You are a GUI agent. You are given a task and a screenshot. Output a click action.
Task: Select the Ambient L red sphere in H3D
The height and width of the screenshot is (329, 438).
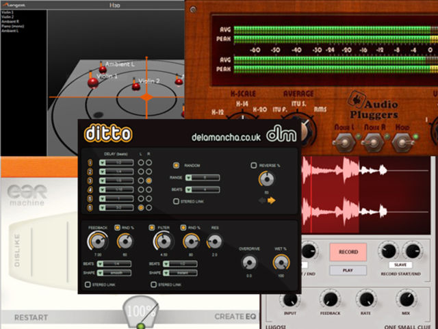click(x=103, y=70)
